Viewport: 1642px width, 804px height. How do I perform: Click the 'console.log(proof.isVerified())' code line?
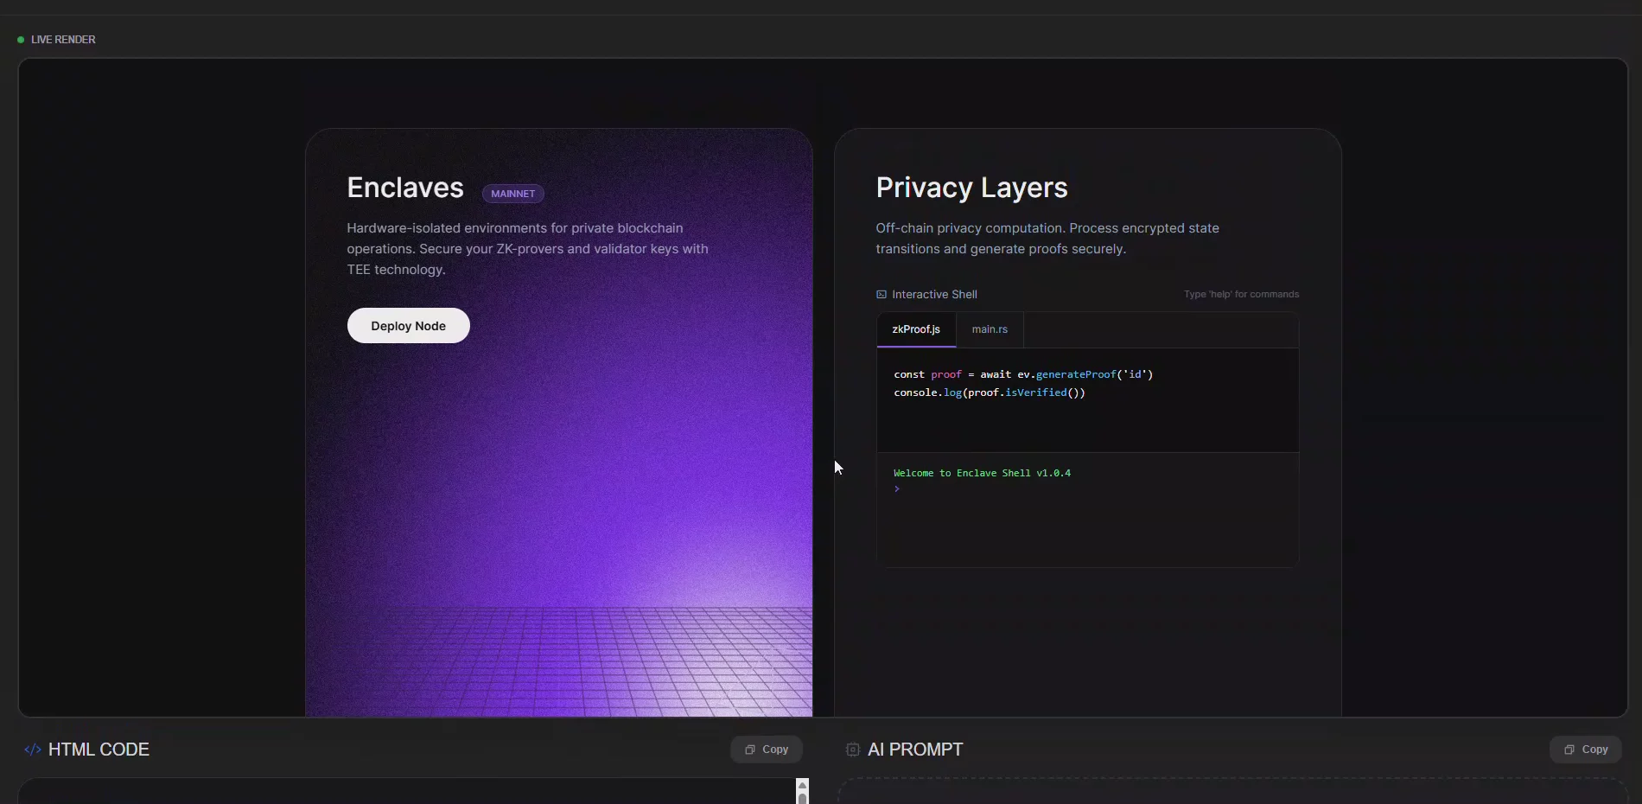[x=990, y=392]
